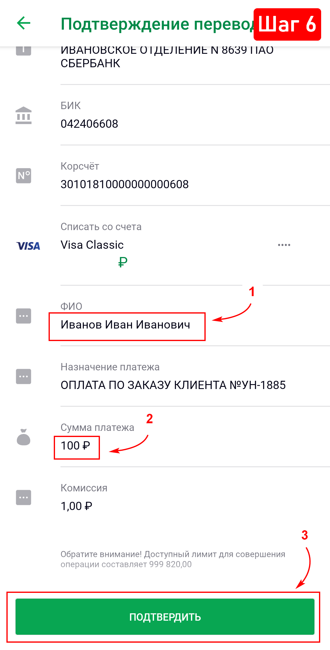
Task: Tap the commission value 1,00 ₽
Action: (76, 506)
